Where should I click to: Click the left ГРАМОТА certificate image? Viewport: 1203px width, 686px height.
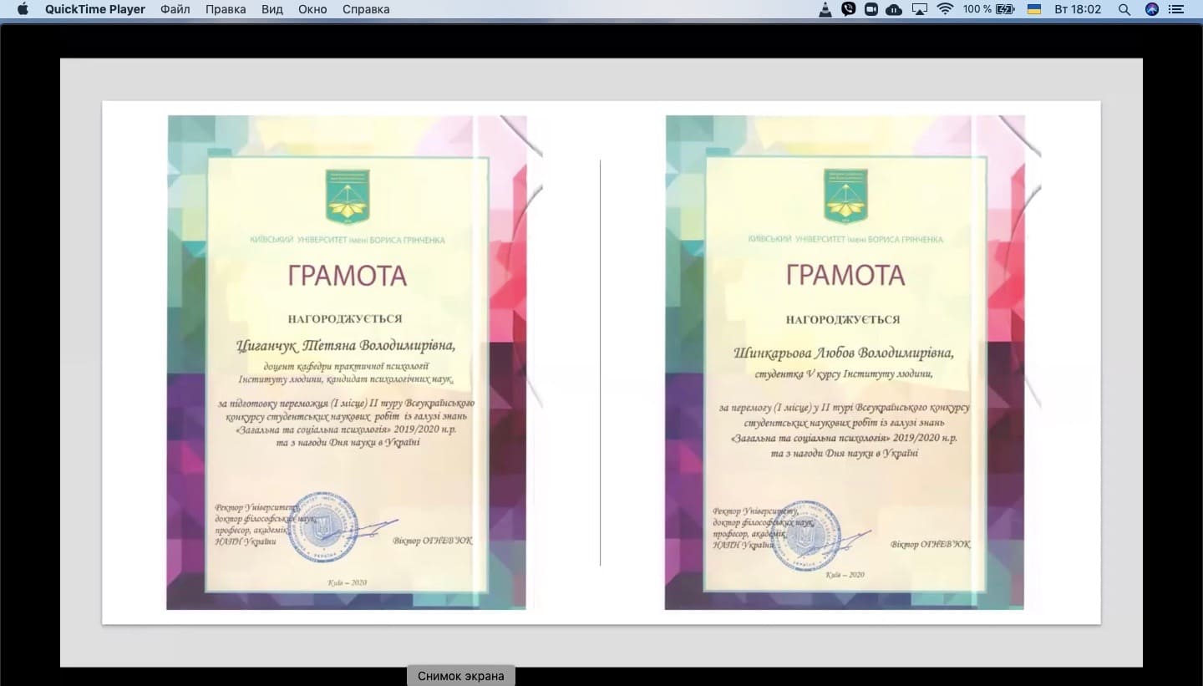347,363
